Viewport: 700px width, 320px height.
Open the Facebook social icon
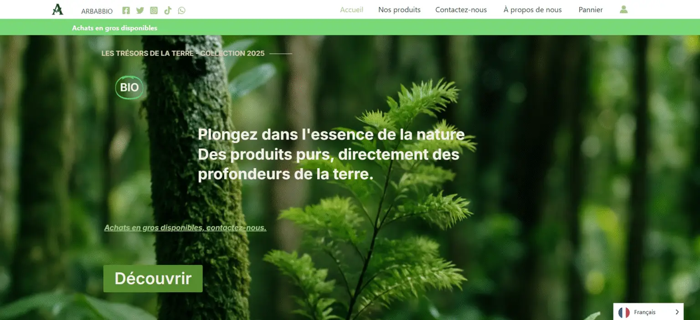coord(126,10)
